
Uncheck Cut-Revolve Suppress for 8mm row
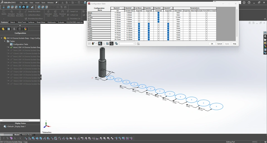[139, 24]
